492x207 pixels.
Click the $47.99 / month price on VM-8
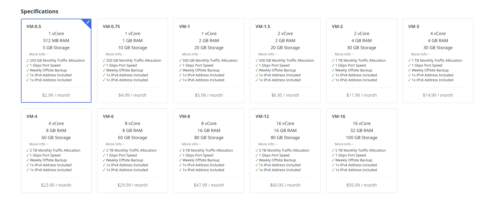click(209, 185)
